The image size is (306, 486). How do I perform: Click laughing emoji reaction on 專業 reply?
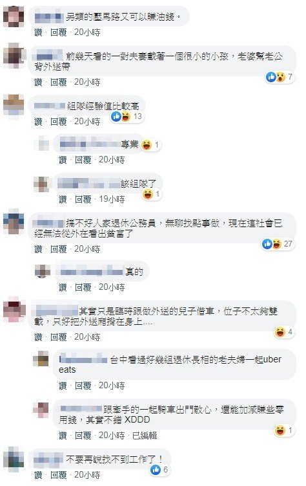point(150,145)
